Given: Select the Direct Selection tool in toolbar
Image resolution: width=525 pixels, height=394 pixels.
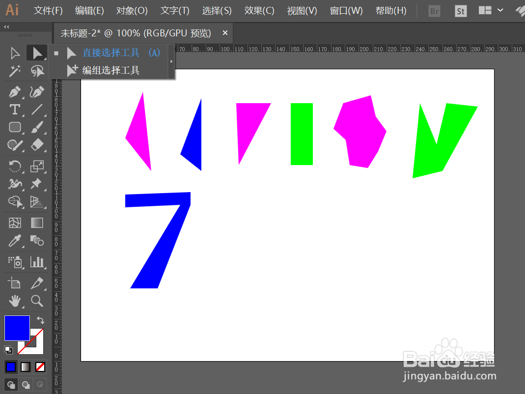Looking at the screenshot, I should [x=37, y=53].
